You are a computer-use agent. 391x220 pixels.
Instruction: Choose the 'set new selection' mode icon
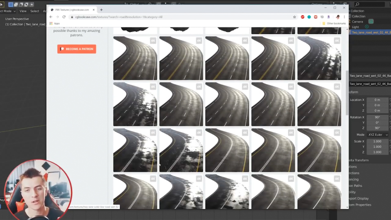(11, 4)
